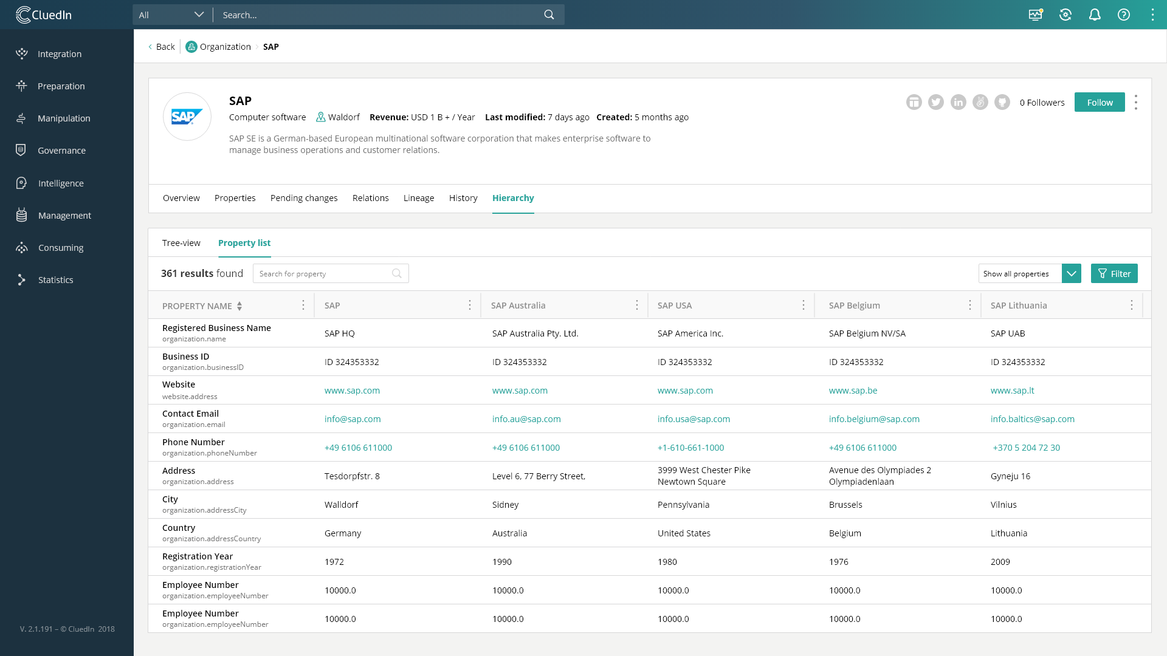Open the Preparation section icon
1167x656 pixels.
click(22, 86)
